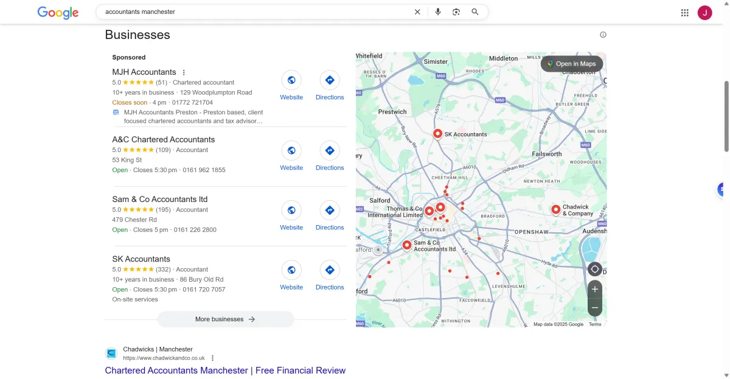
Task: Click MJH Accountants Preston ad description
Action: click(x=193, y=117)
